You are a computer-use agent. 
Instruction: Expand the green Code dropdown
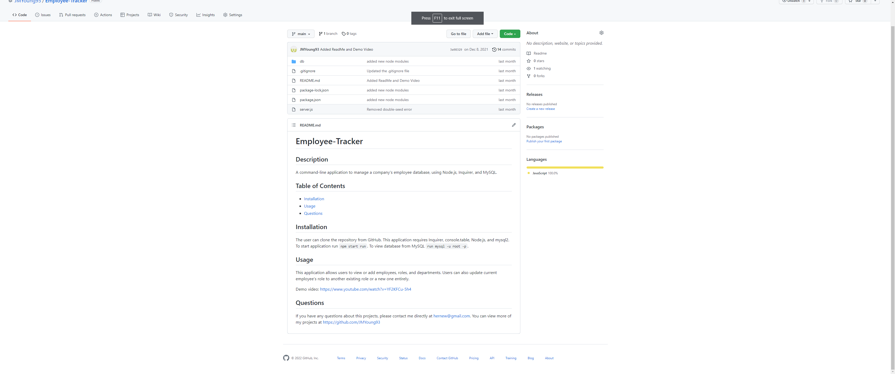click(510, 34)
